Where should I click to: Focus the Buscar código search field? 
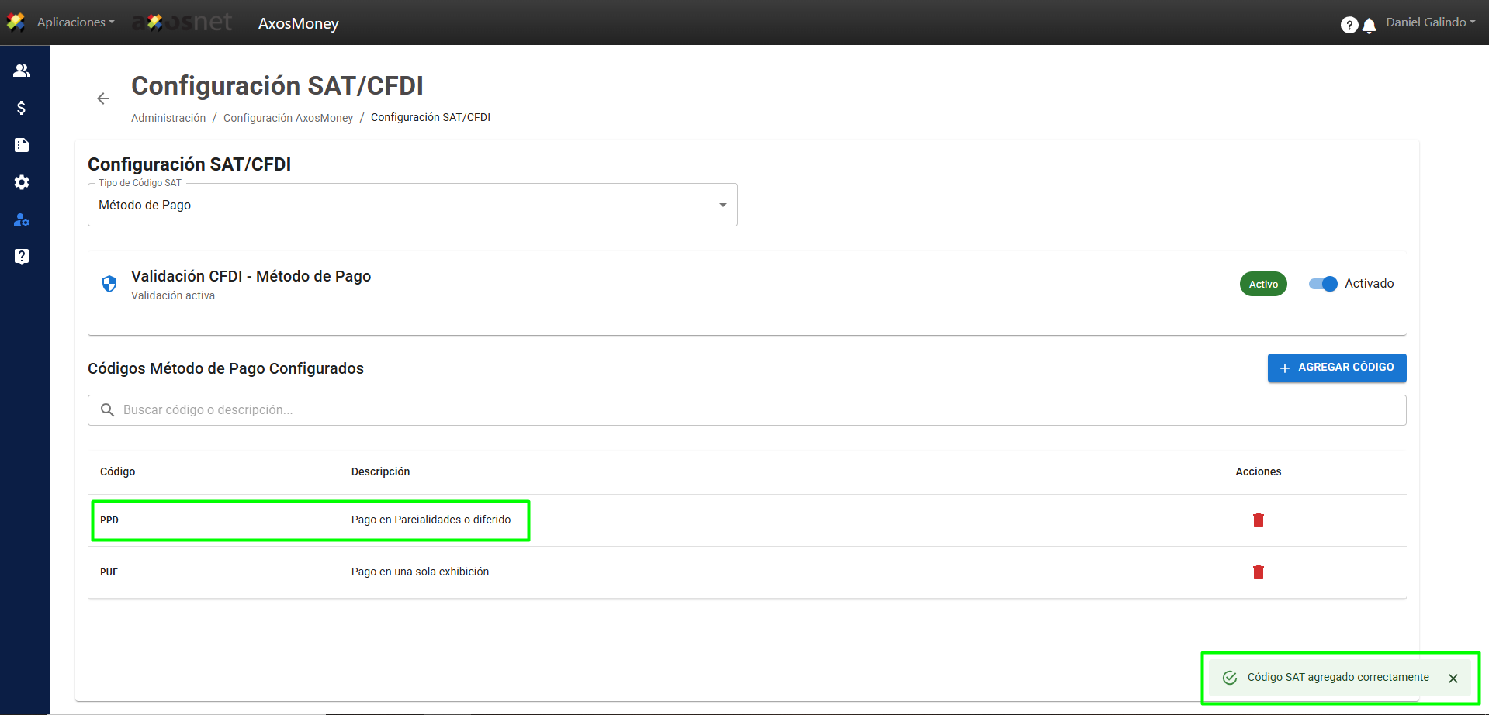[745, 410]
